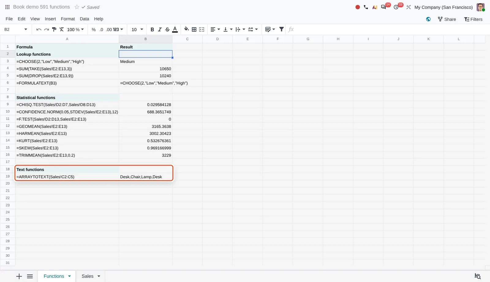Open the 100 % zoom dropdown

tap(75, 29)
